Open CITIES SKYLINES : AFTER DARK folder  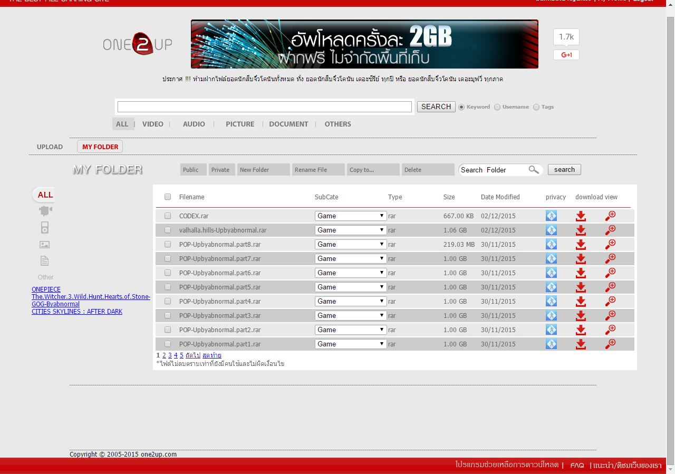[x=77, y=312]
